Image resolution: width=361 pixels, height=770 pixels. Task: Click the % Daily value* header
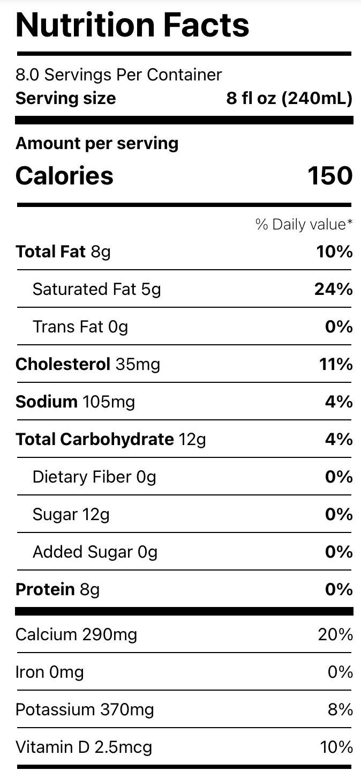(x=304, y=224)
